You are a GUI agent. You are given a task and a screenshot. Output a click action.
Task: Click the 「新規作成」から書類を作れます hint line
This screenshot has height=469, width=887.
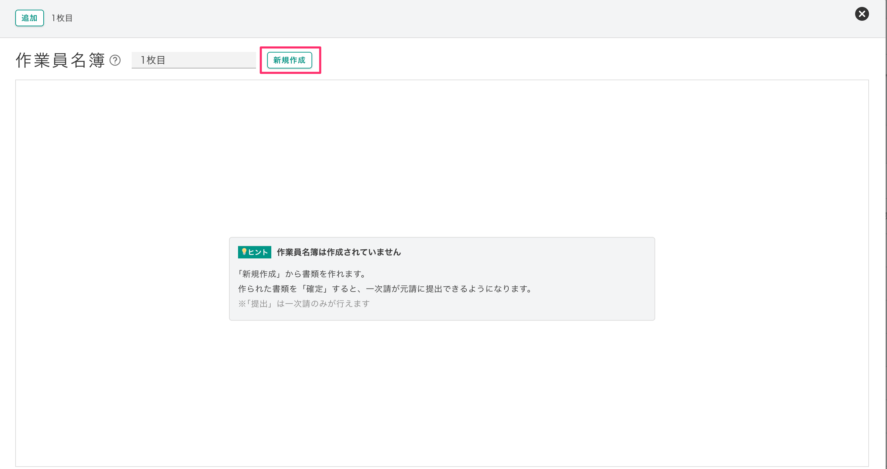pos(302,274)
